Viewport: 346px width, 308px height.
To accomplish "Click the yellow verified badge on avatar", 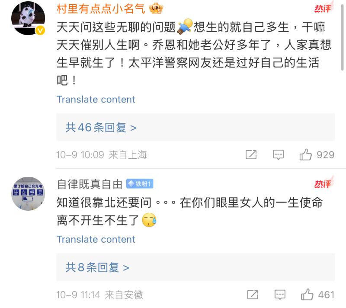I will 42,31.
